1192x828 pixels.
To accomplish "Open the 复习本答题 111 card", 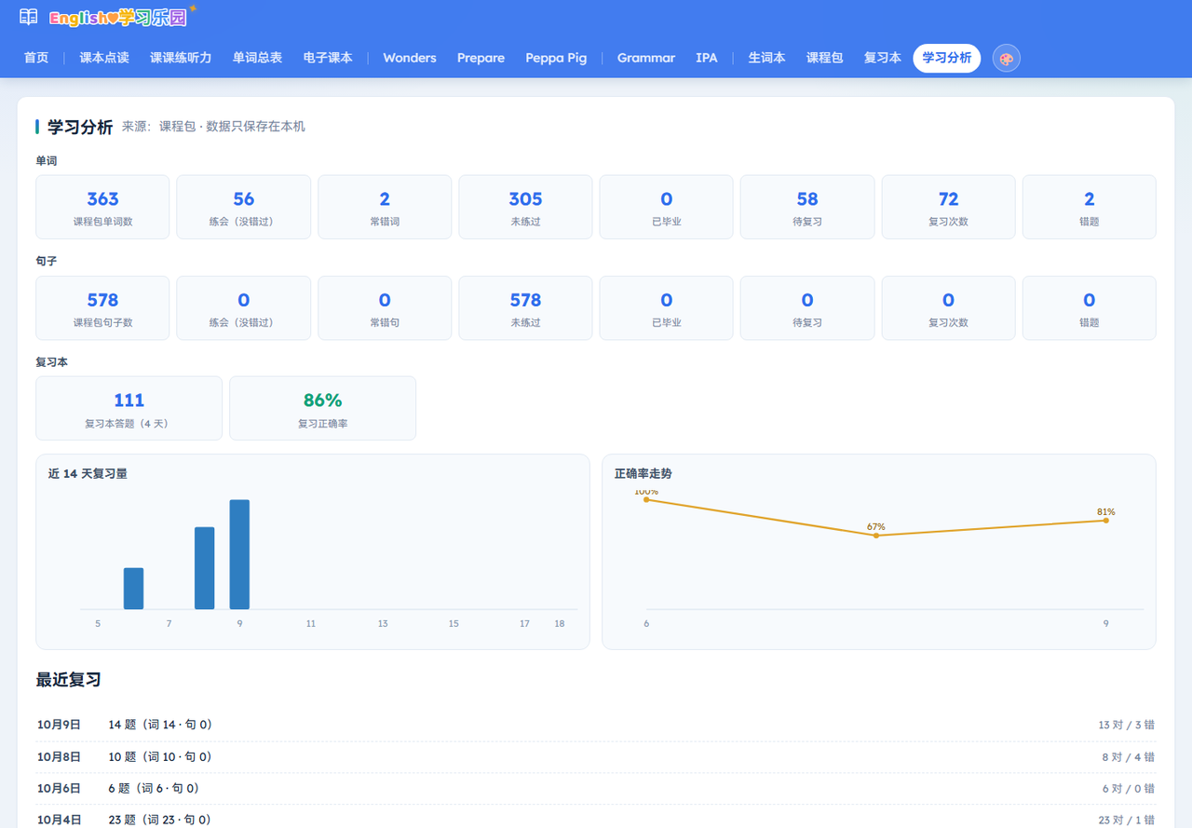I will tap(129, 408).
